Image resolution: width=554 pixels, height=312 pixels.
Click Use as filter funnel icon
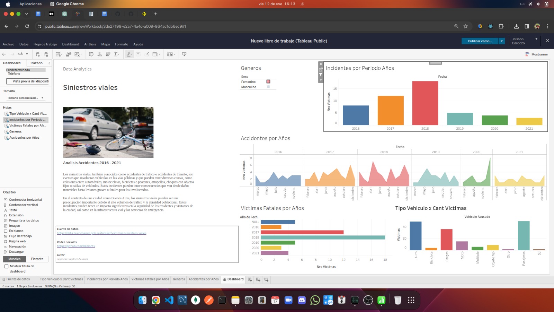pyautogui.click(x=321, y=75)
